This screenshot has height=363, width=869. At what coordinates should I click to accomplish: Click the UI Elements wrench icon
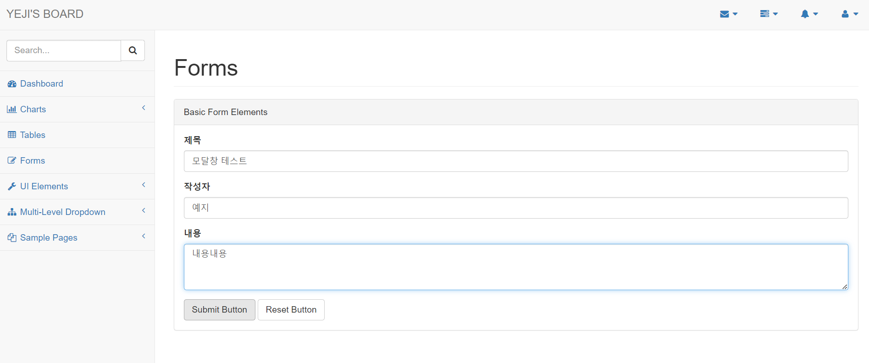coord(12,187)
